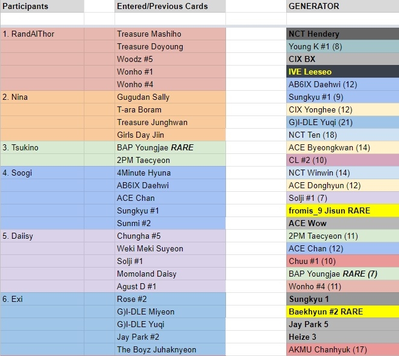Image resolution: width=399 pixels, height=356 pixels.
Task: Click the '2PM Taecyeon' entered card cell
Action: (170, 160)
